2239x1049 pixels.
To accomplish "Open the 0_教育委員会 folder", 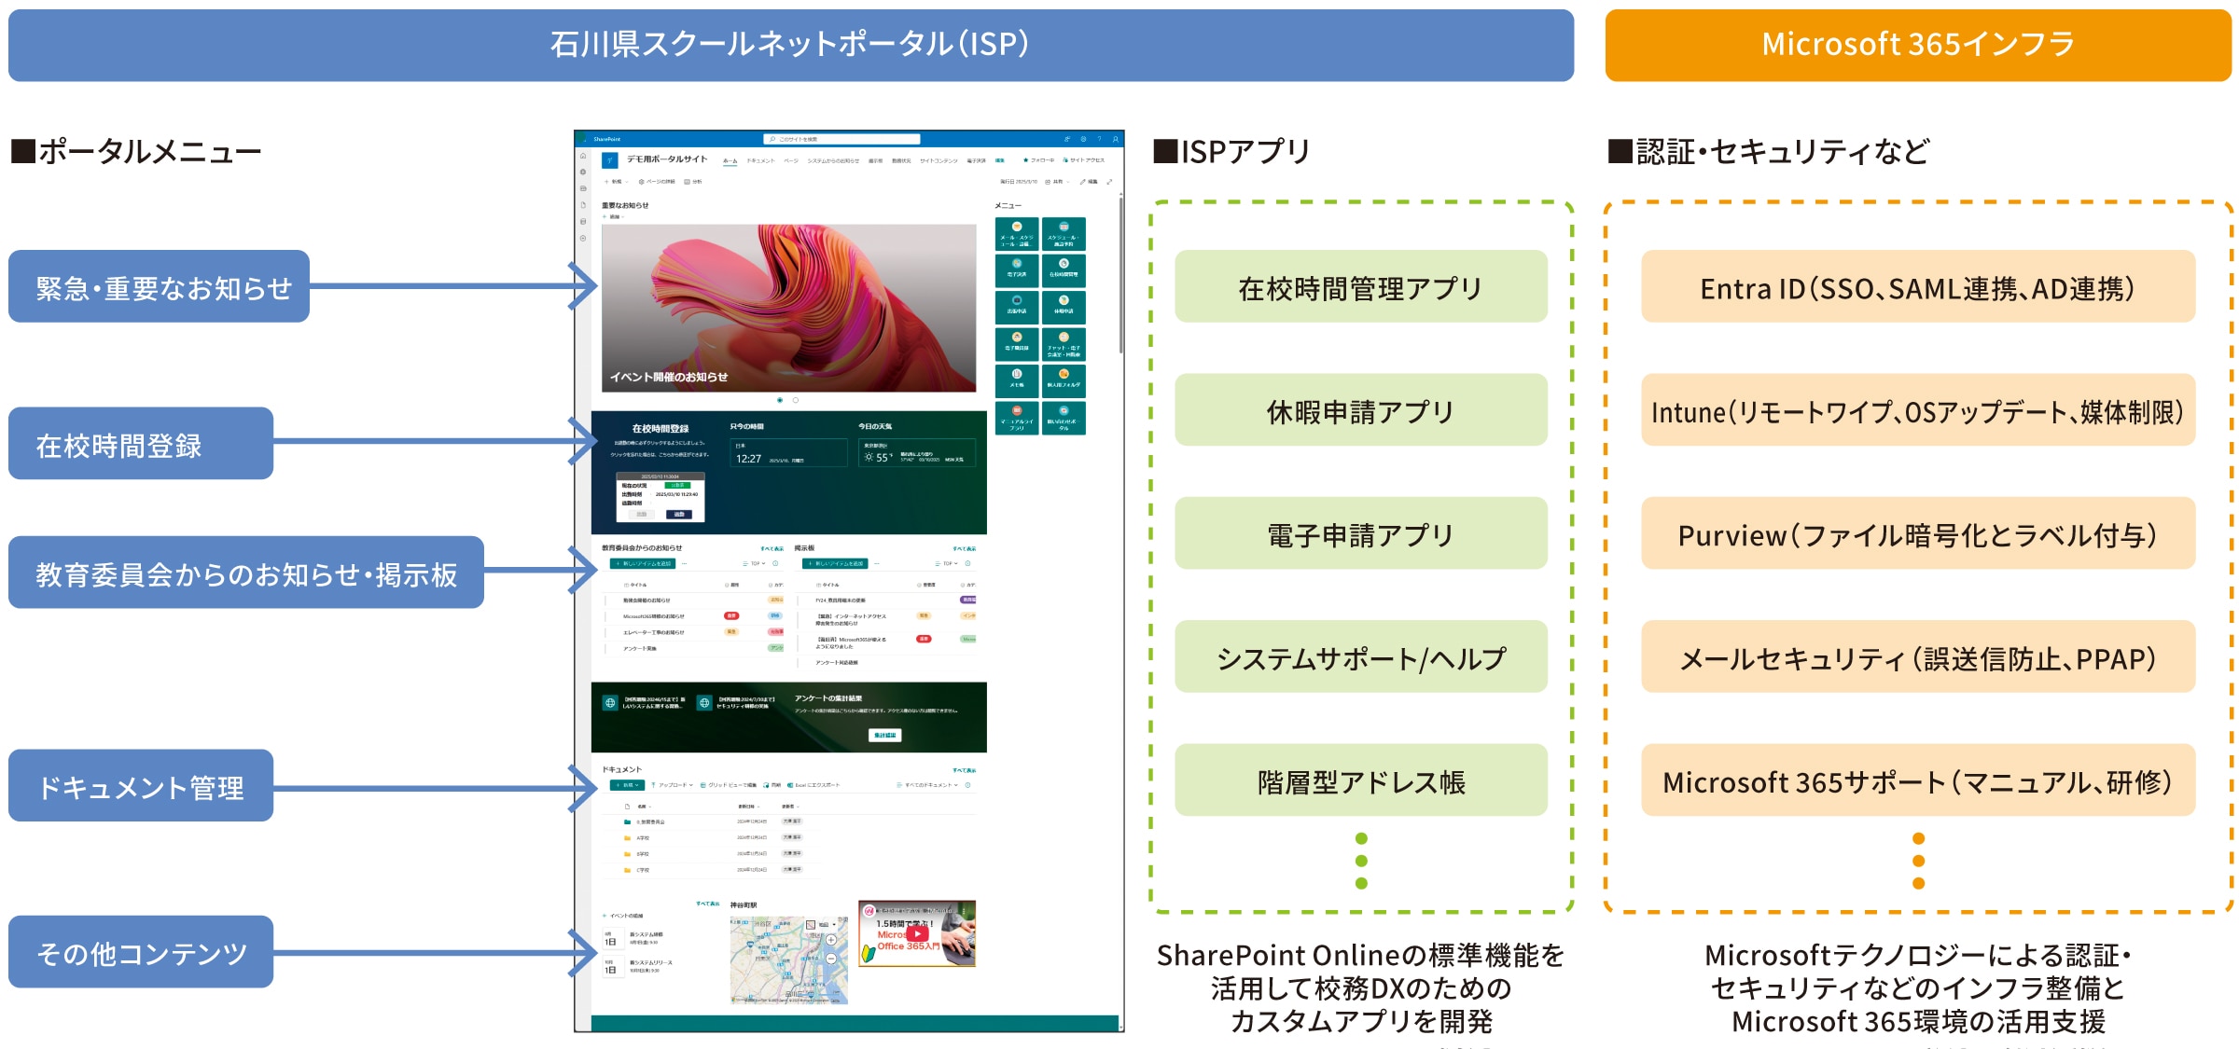I will tap(650, 821).
